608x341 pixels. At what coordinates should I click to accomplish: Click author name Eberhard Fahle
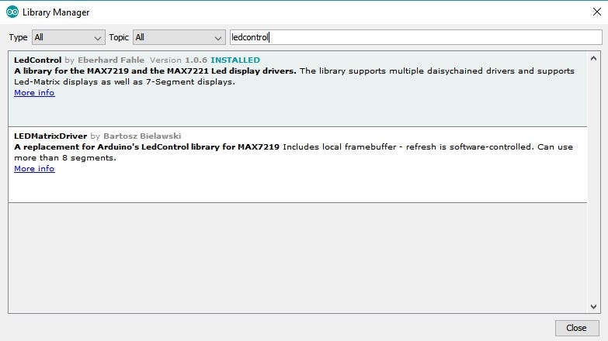click(111, 60)
